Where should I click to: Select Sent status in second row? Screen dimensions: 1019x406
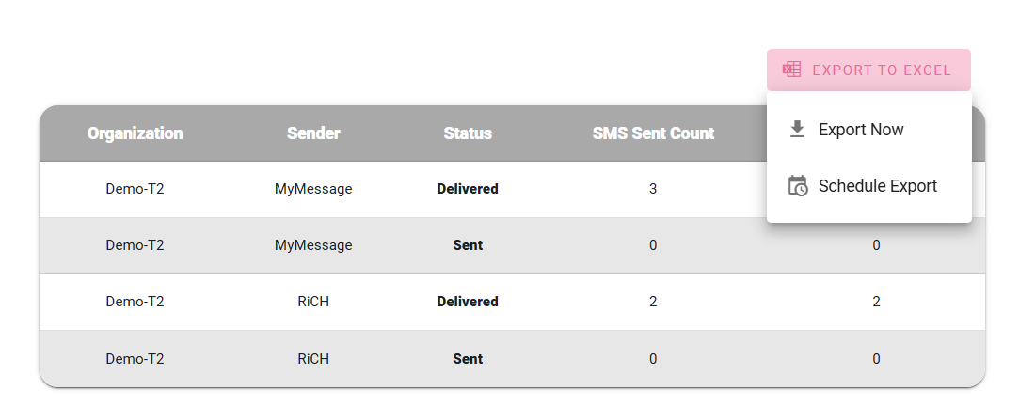tap(468, 245)
